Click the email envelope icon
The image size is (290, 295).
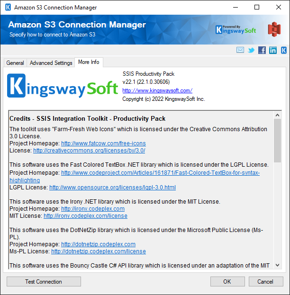[240, 50]
